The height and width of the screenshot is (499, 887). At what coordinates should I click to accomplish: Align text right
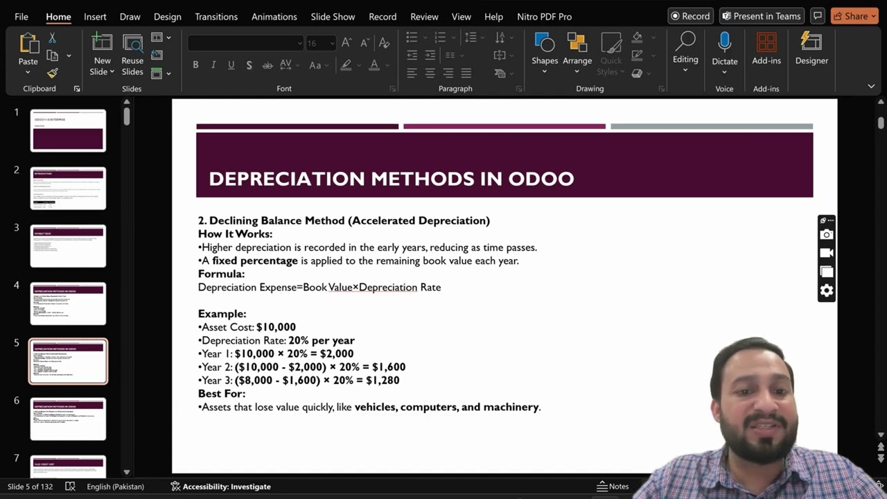point(448,73)
